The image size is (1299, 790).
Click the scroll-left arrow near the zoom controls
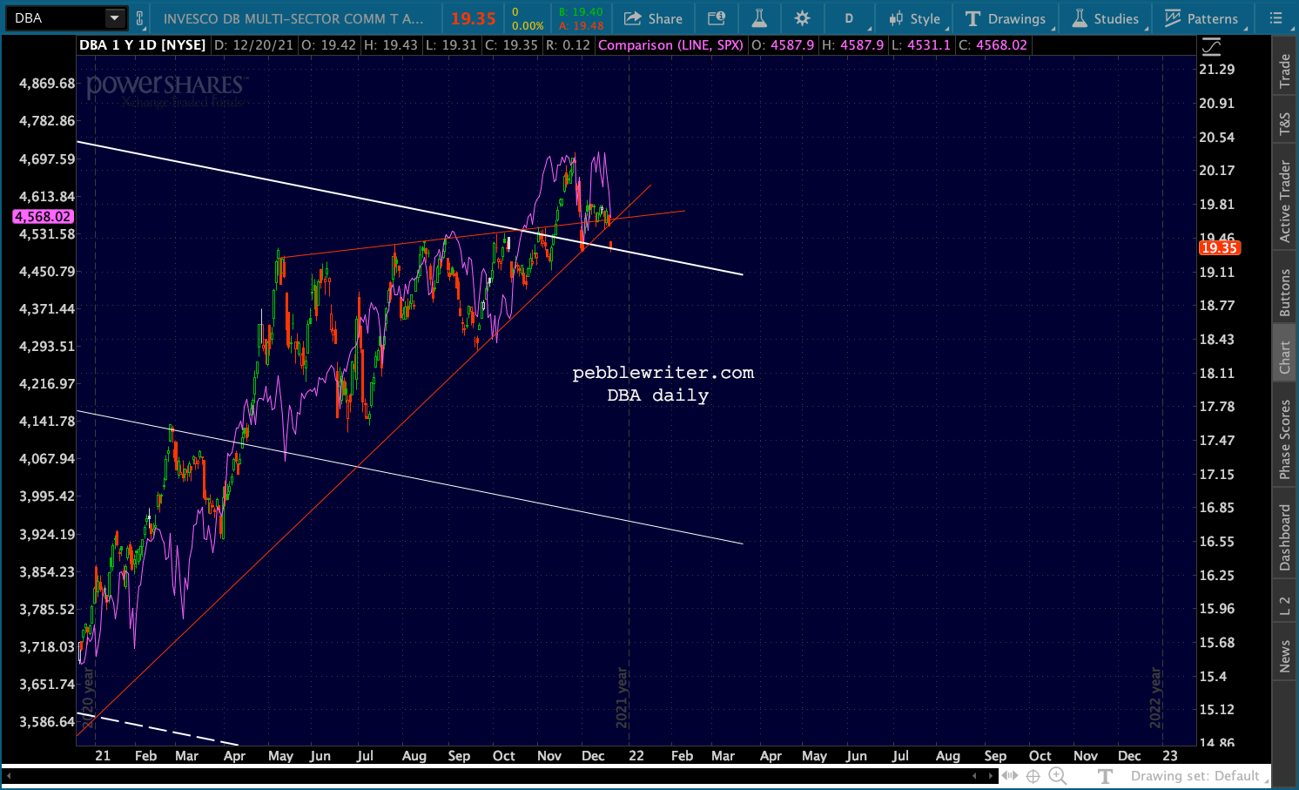[x=976, y=775]
